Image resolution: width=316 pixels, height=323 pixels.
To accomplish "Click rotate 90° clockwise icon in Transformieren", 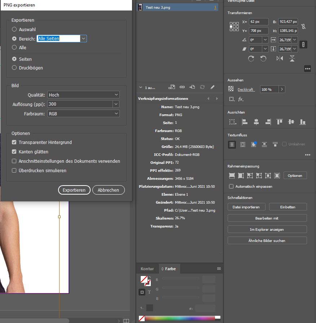I will [x=251, y=59].
